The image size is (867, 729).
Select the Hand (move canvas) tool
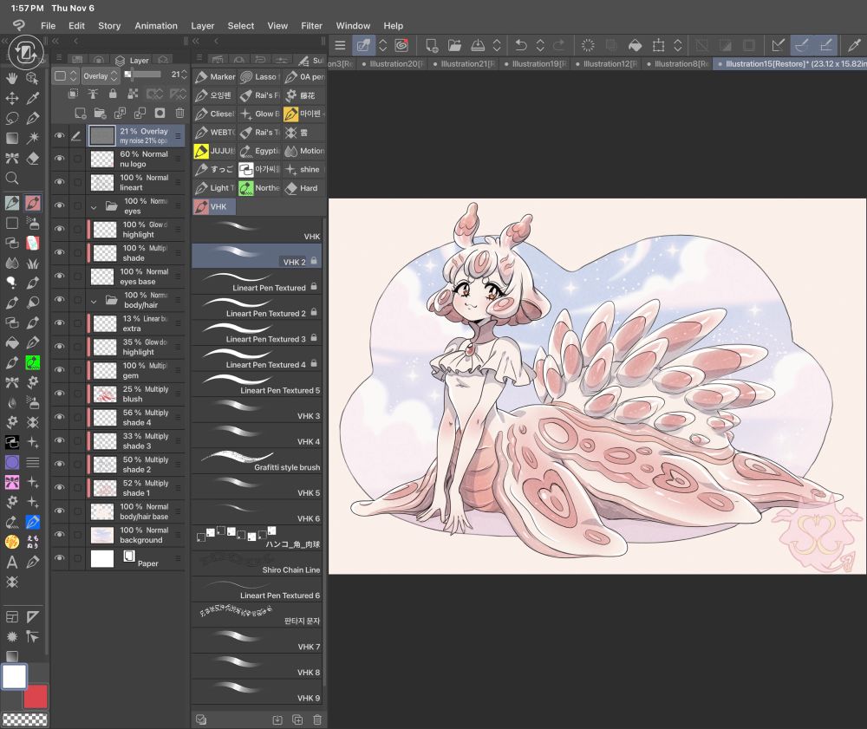[x=12, y=78]
